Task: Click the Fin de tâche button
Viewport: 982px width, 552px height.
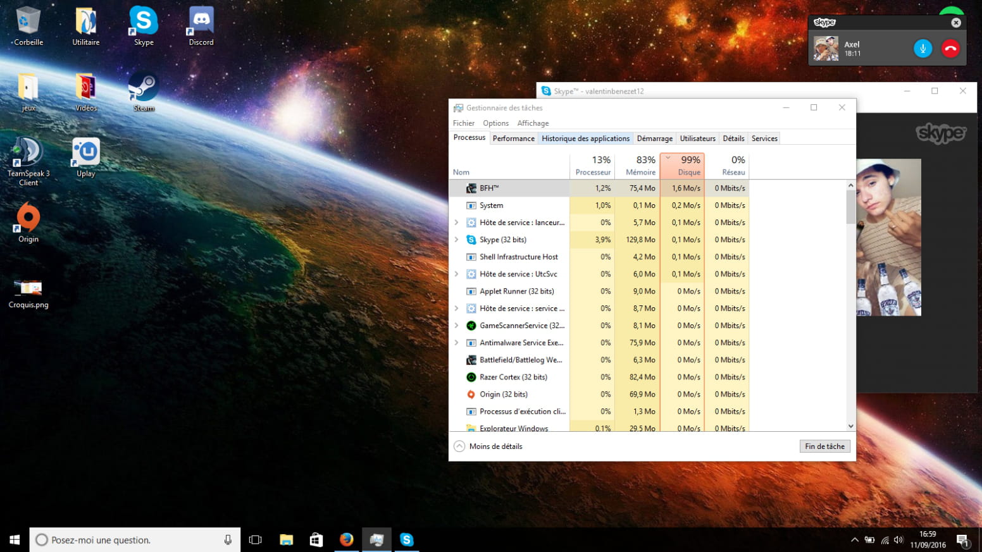Action: click(824, 446)
